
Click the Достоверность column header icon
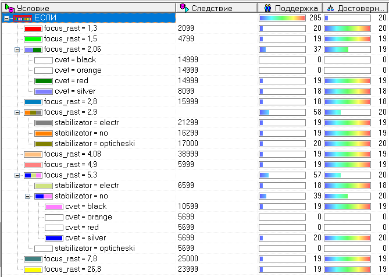330,8
